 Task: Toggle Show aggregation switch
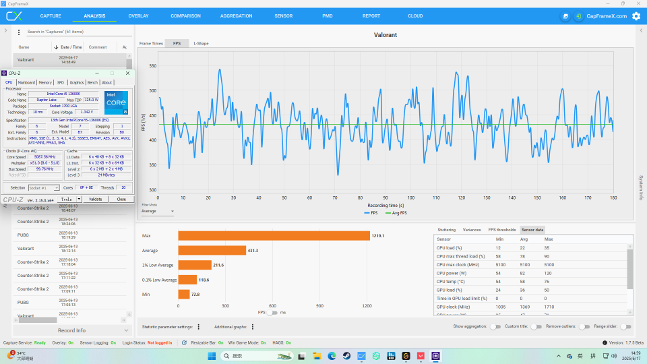pos(495,326)
